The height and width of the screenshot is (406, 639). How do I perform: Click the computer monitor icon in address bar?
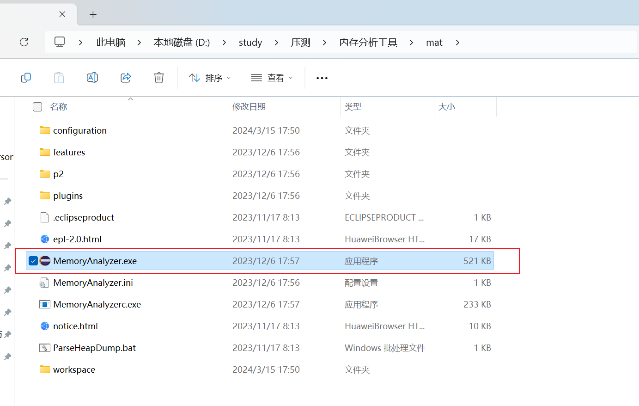60,42
